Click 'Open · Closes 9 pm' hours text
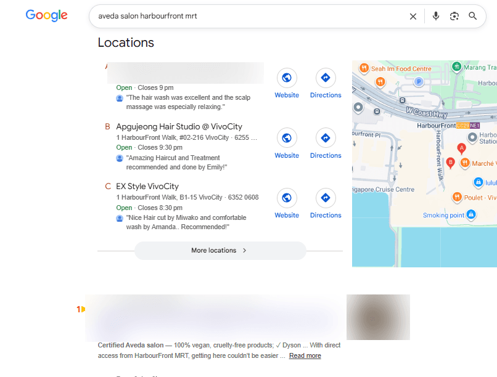This screenshot has height=377, width=497. pos(145,87)
